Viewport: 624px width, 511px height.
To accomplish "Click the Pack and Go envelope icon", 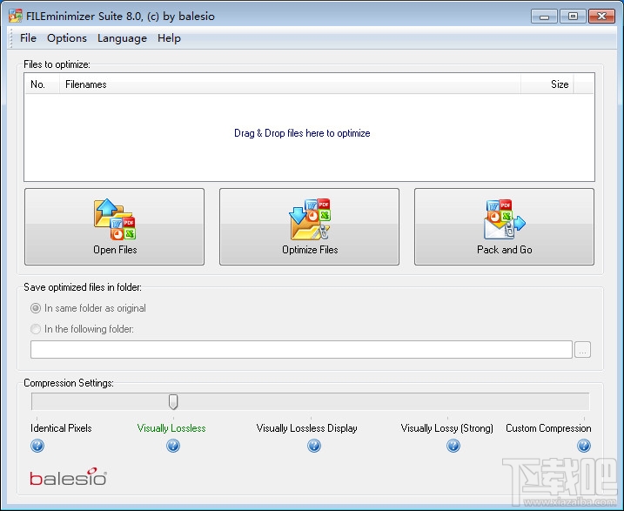I will (505, 219).
